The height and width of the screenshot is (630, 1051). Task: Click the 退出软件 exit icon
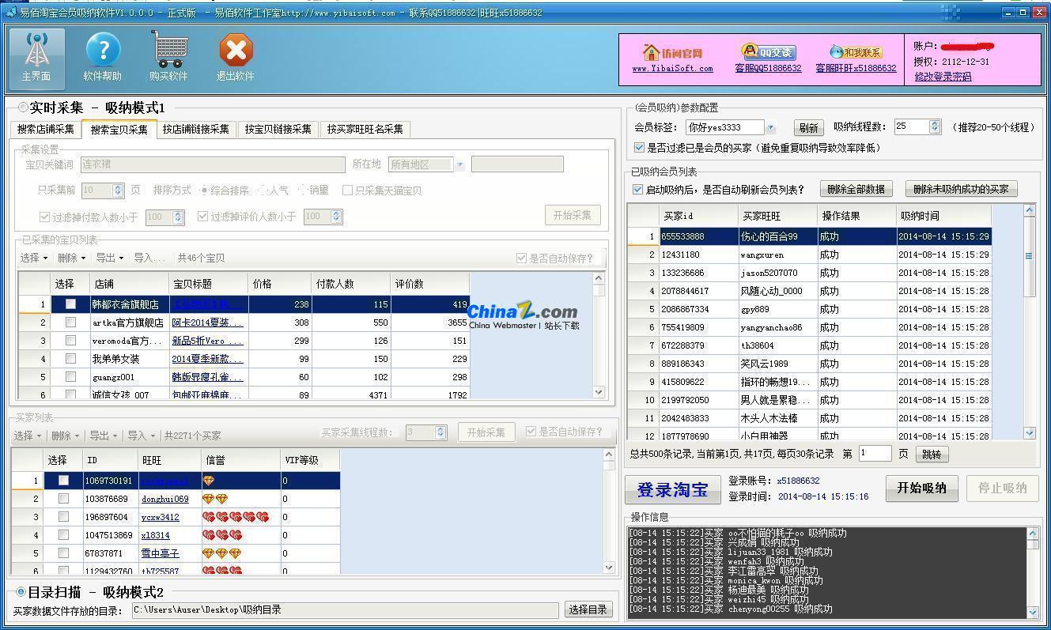(235, 58)
